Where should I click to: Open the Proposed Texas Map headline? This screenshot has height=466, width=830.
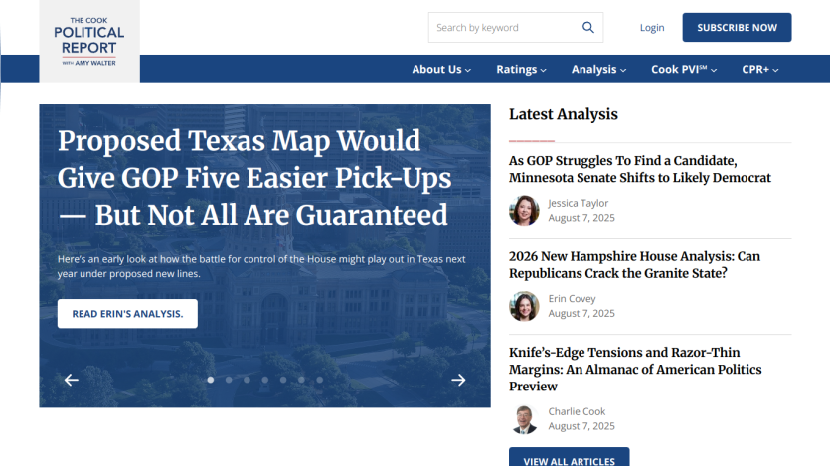tap(254, 178)
